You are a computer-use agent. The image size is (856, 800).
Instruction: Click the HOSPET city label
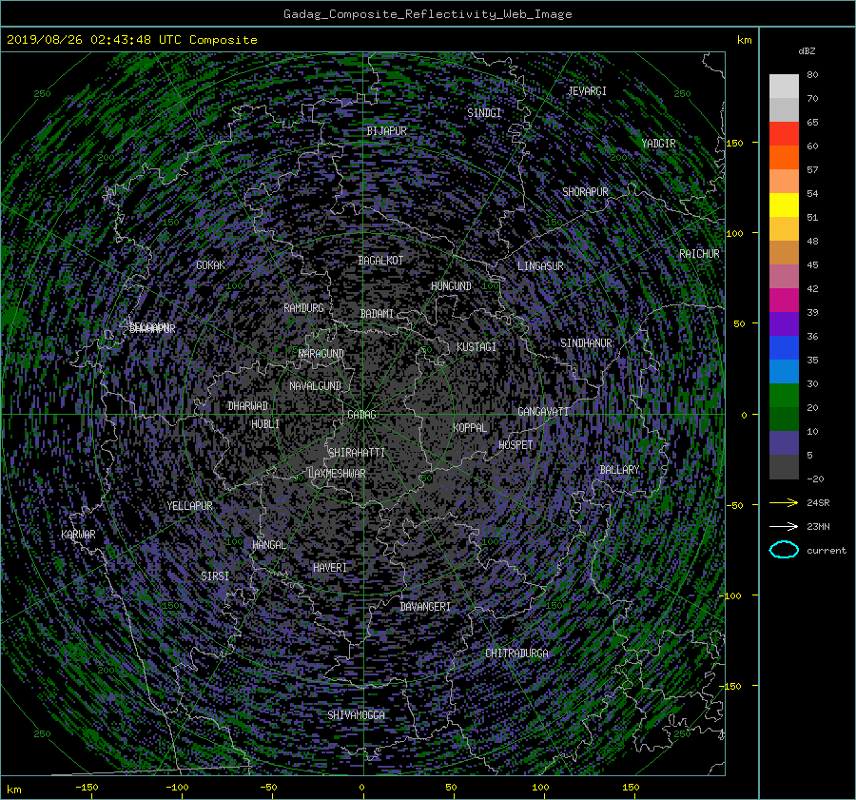[516, 445]
